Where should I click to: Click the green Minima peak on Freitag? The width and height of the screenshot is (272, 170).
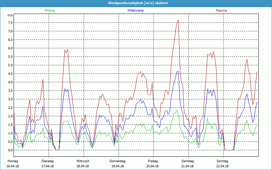(177, 110)
